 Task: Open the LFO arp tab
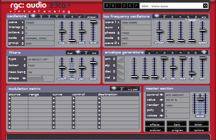204,17
